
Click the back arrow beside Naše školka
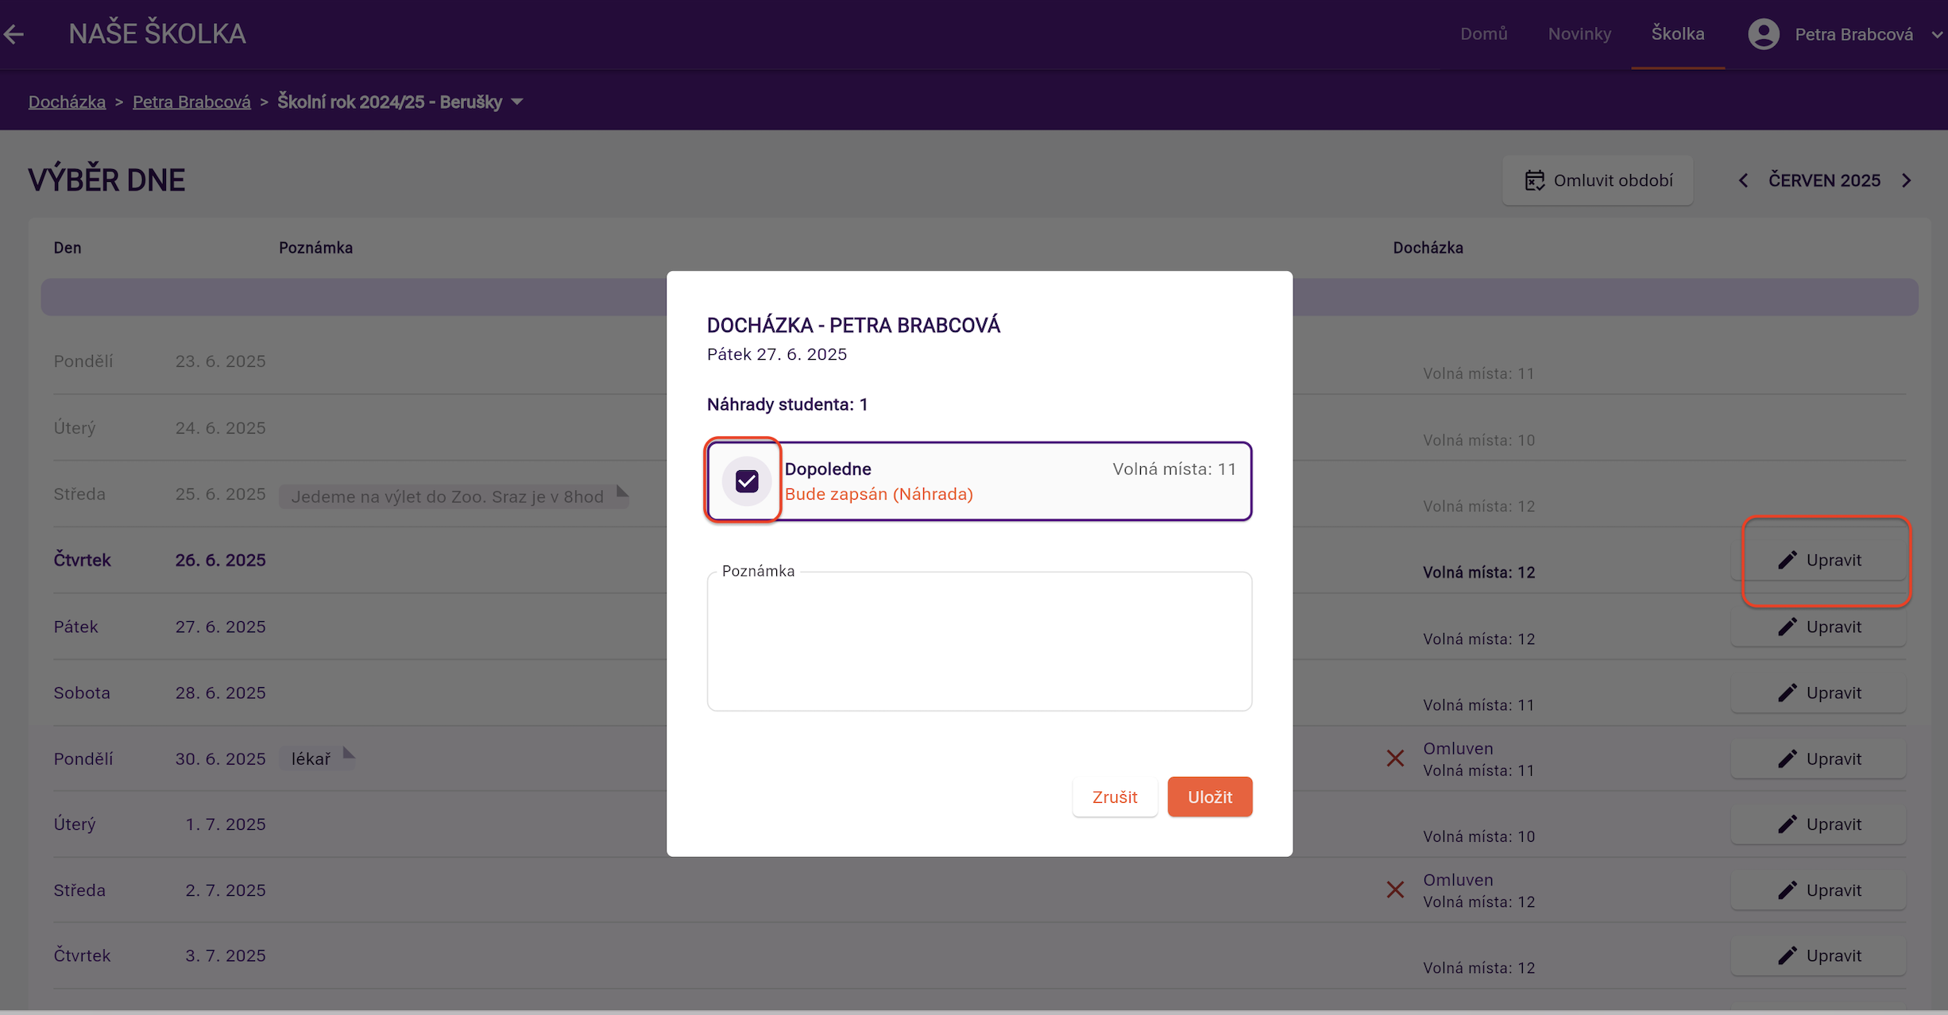[x=14, y=34]
